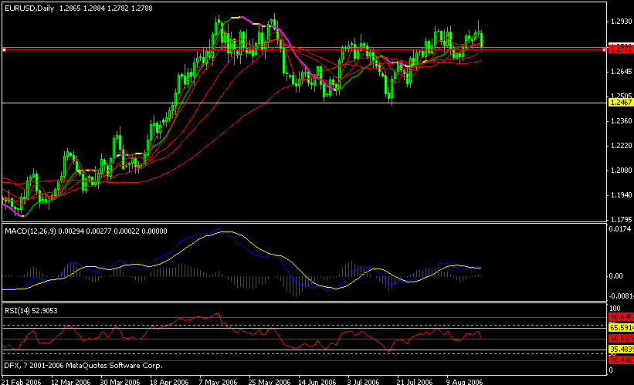Click the EURUSD,Daily chart title text

29,8
